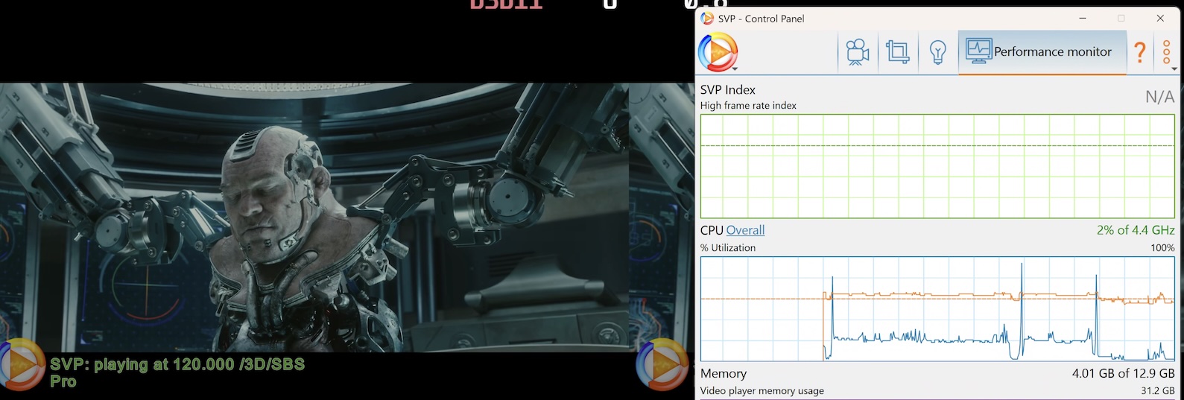Switch to the Performance monitor tab
This screenshot has height=400, width=1184.
1041,52
